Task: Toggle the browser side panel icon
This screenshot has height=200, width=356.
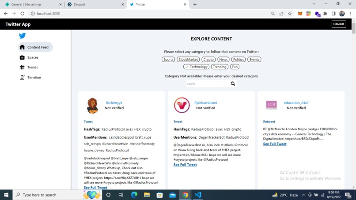Action: click(x=333, y=14)
